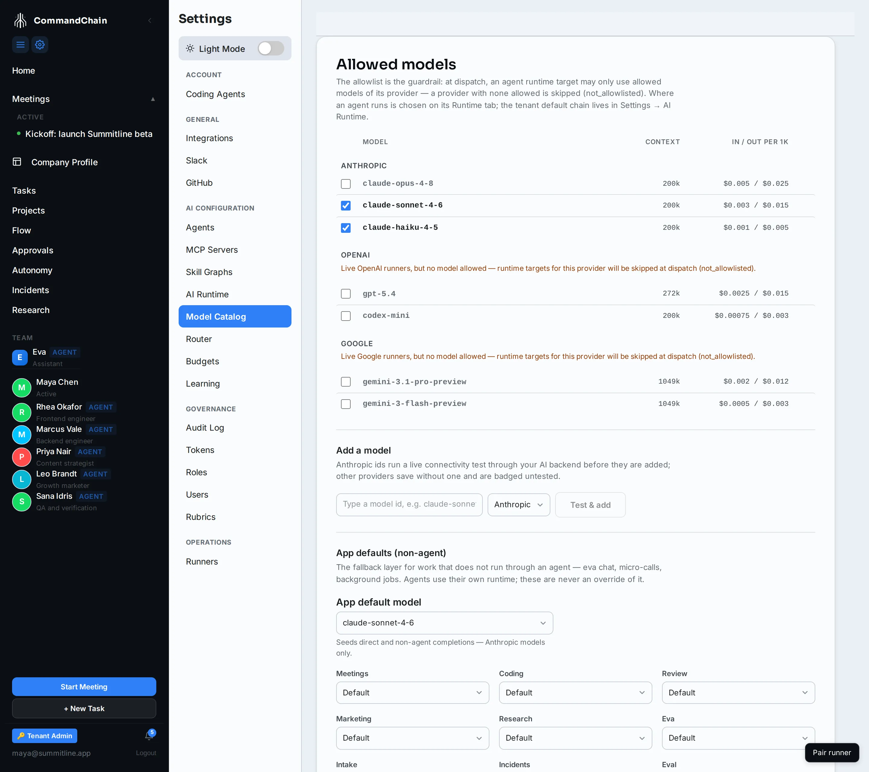The height and width of the screenshot is (772, 869).
Task: Enable the claude-opus-4-8 checkbox
Action: (x=346, y=184)
